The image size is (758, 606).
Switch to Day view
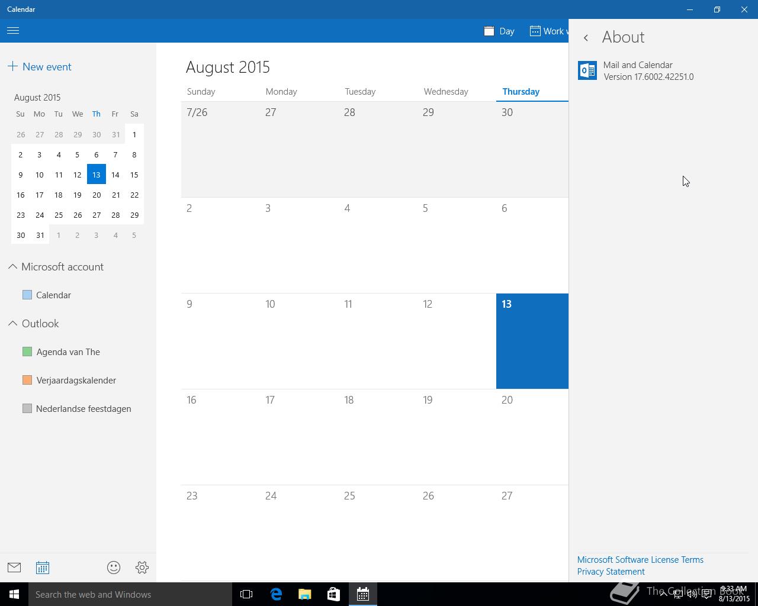click(499, 31)
